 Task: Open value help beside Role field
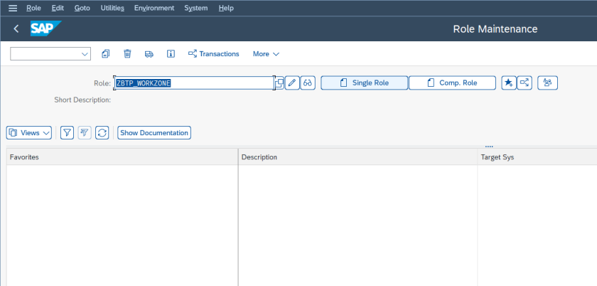[280, 83]
